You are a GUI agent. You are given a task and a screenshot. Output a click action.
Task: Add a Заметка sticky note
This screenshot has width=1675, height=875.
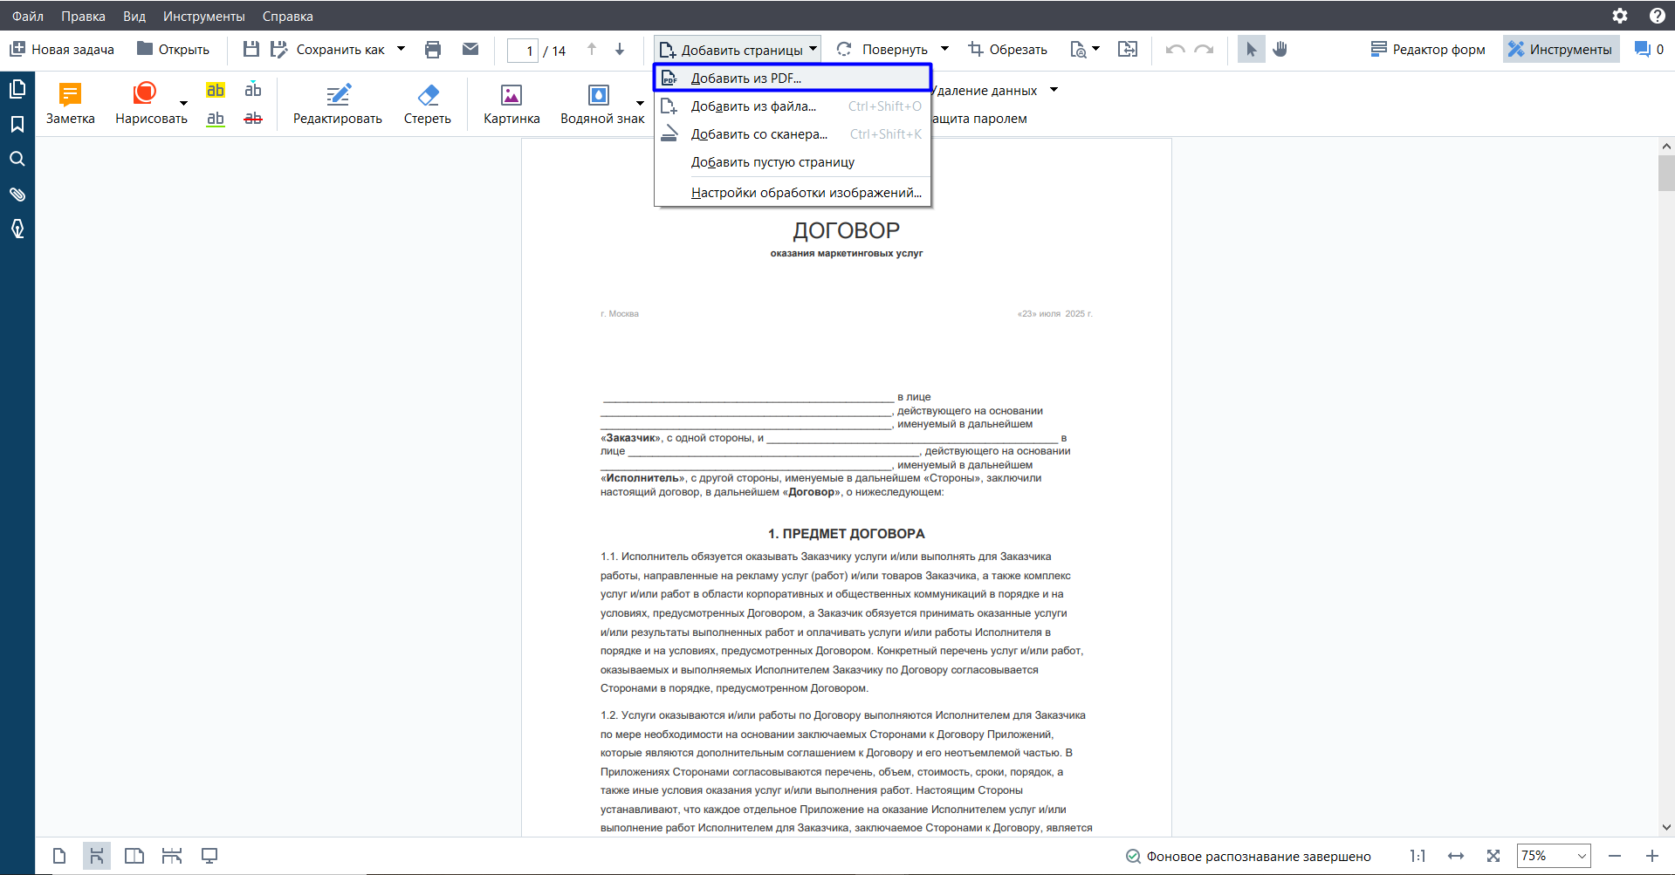click(71, 104)
